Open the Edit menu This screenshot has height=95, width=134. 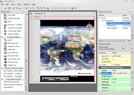coord(7,4)
